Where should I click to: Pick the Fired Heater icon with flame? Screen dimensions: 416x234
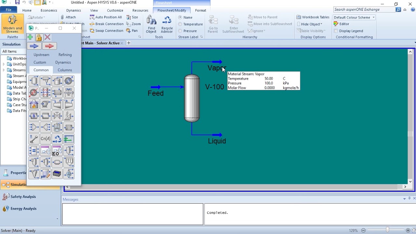tap(34, 104)
